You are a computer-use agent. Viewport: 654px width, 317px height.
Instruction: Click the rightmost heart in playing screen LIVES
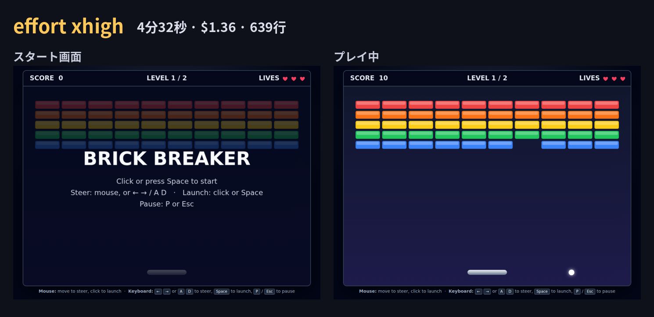(x=623, y=79)
